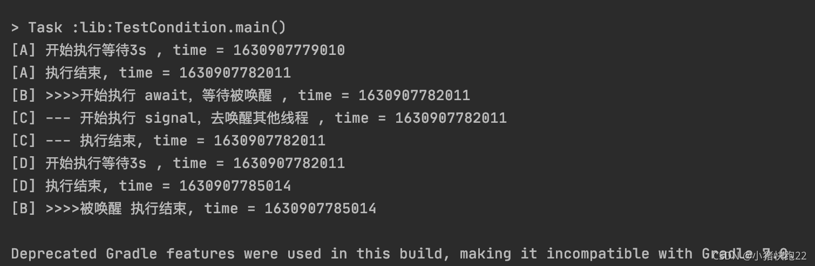Click the [B] >>>>被唤醒 执行结束 line
The height and width of the screenshot is (266, 815).
coord(194,208)
